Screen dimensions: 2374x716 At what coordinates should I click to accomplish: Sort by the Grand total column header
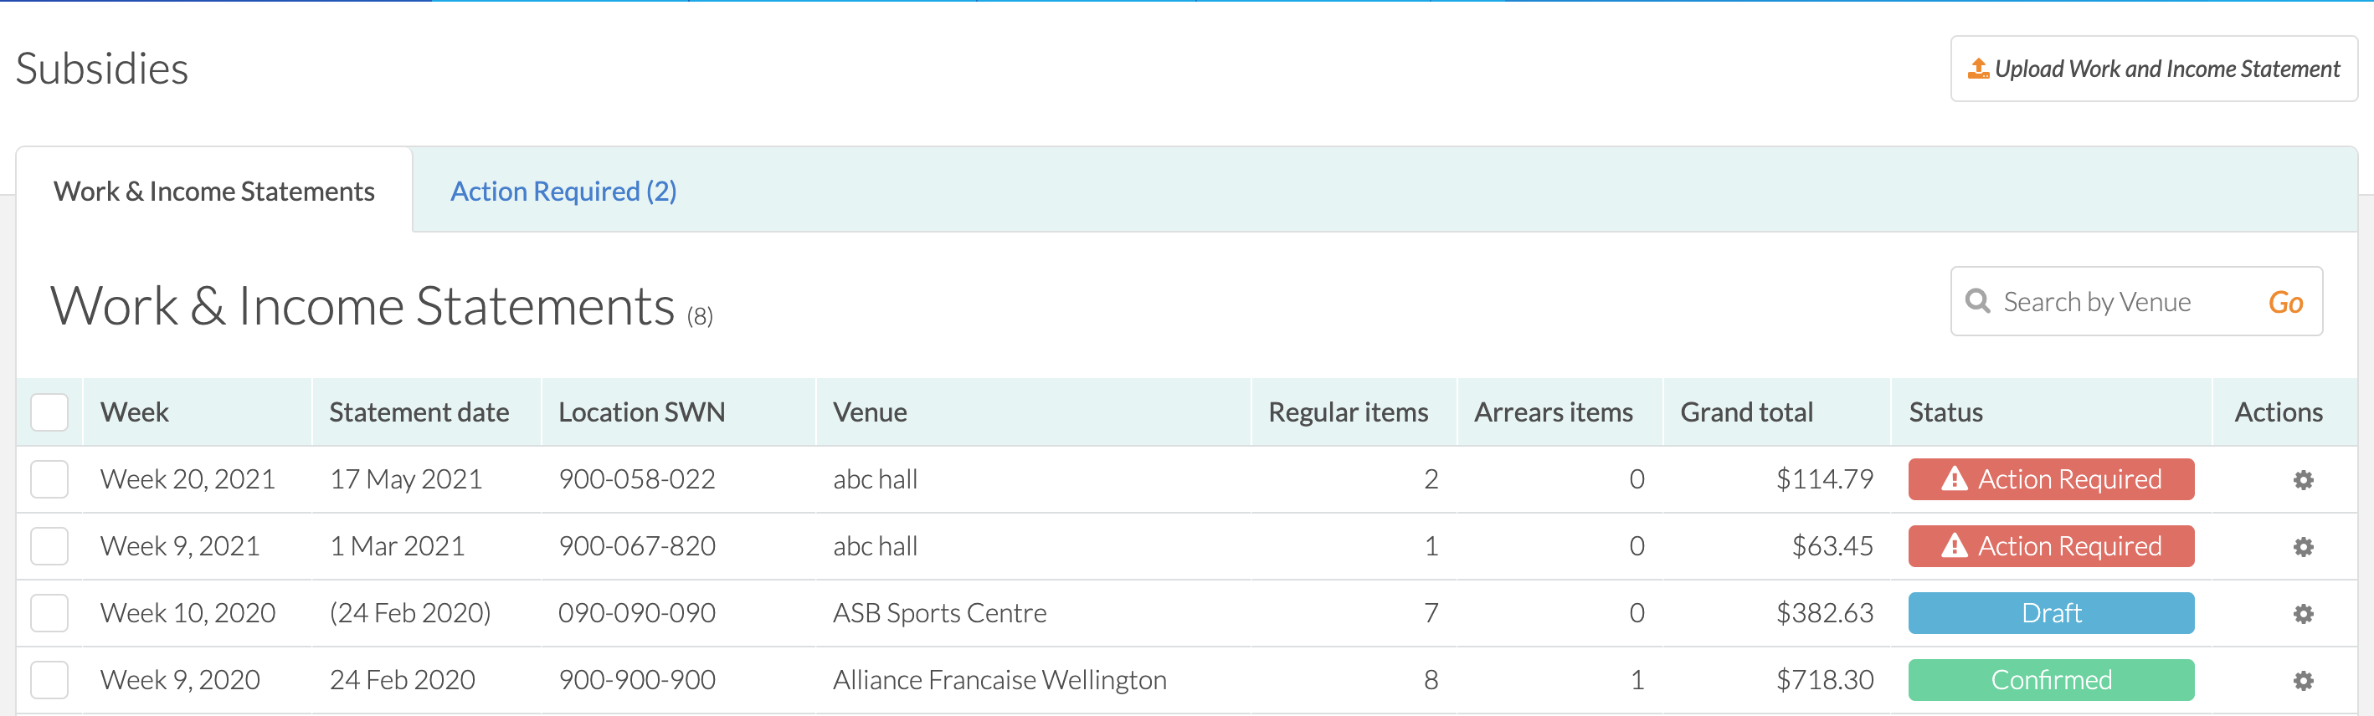(1746, 412)
